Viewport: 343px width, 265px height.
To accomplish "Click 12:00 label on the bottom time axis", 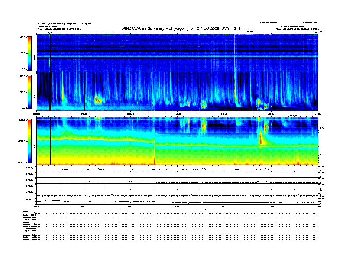I will [178, 206].
